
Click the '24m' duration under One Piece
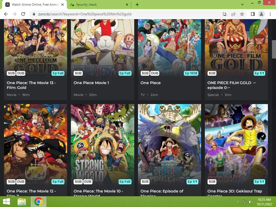coord(154,95)
